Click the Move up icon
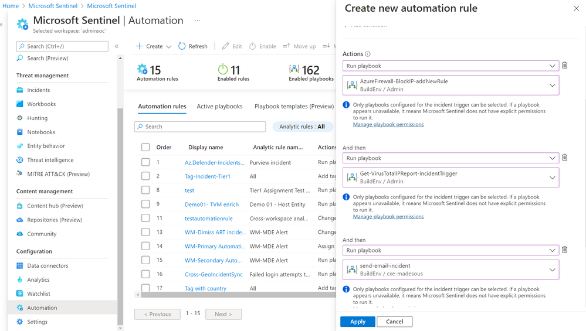586x331 pixels. click(x=286, y=46)
